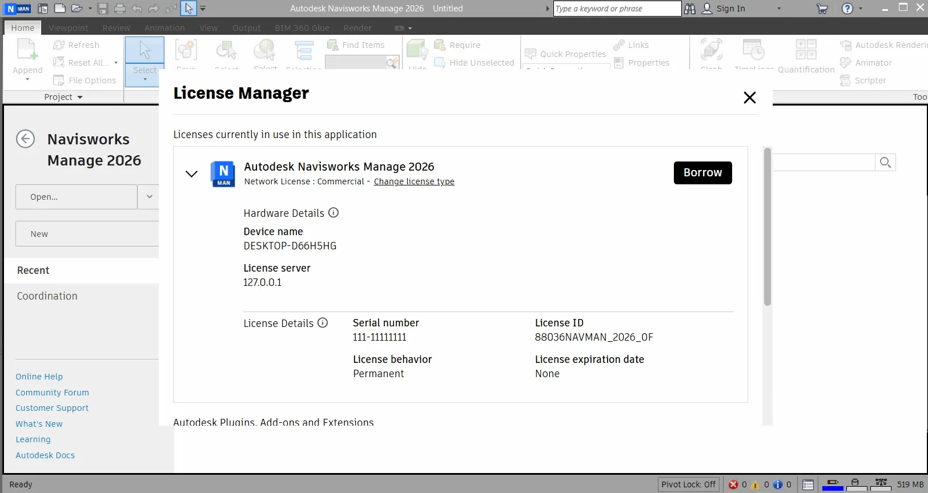
Task: Click the Refresh icon in quick access toolbar
Action: click(171, 9)
